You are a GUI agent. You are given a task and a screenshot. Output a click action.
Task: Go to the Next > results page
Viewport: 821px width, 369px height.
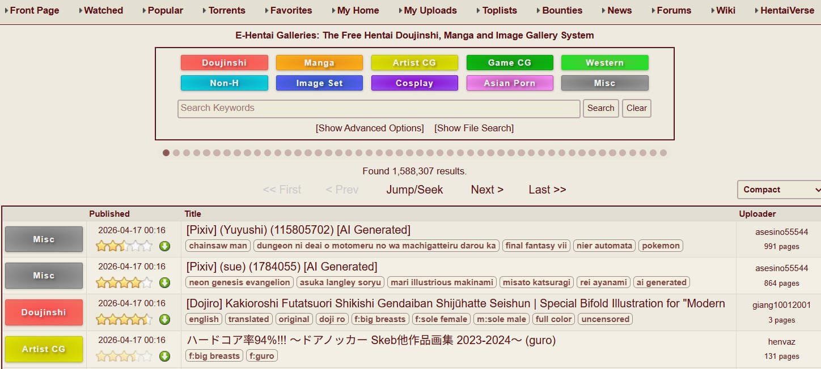coord(487,190)
